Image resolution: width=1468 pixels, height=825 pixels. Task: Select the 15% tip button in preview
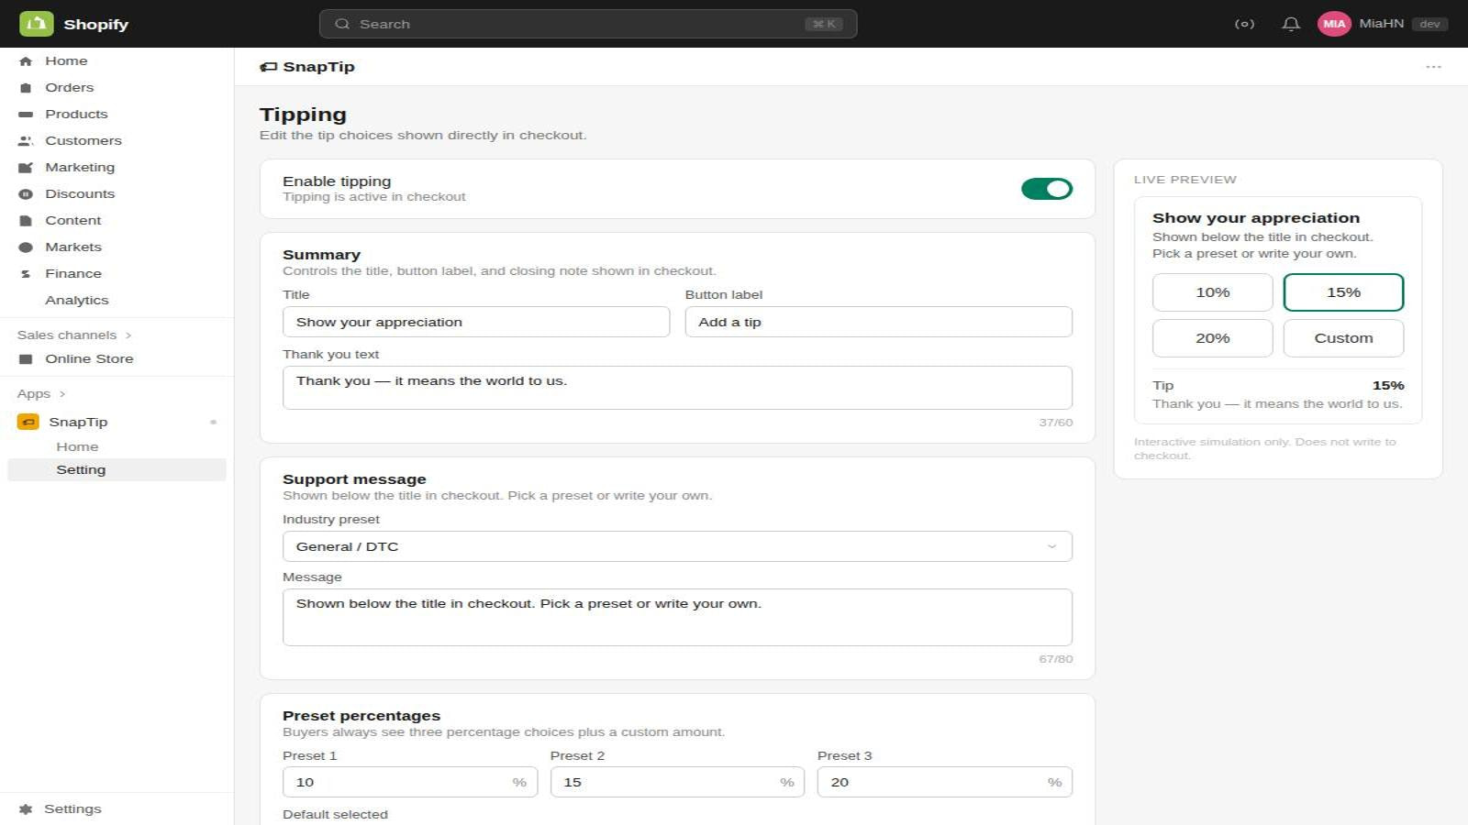[x=1343, y=292]
